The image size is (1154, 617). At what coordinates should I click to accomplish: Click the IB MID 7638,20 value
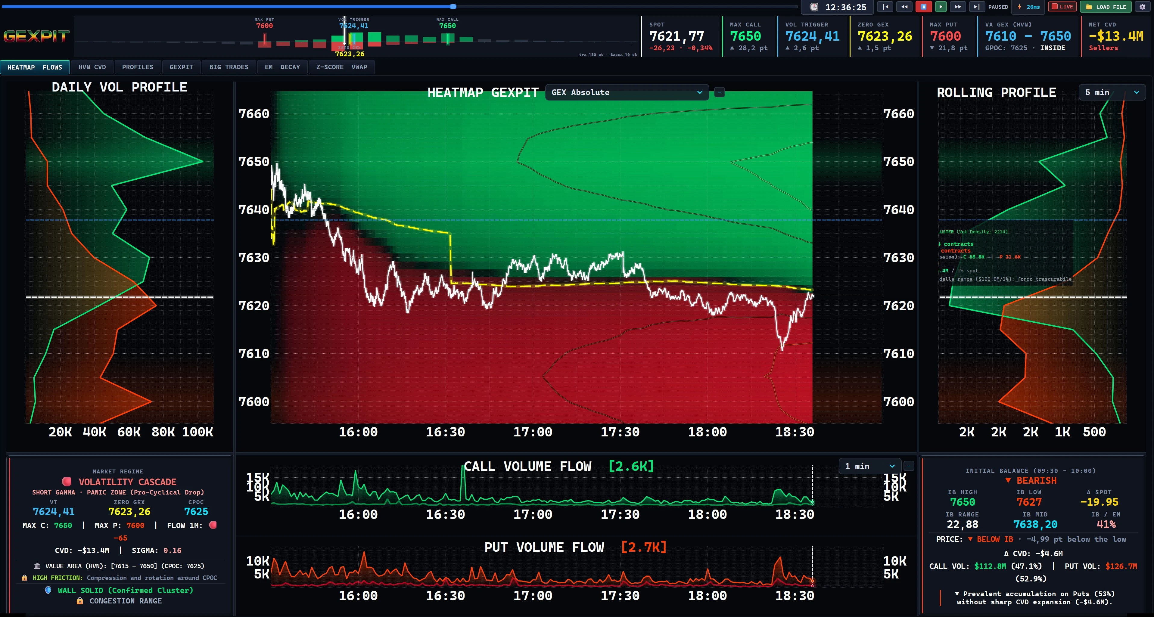[x=1035, y=524]
